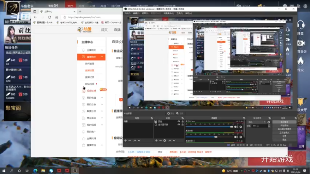The height and width of the screenshot is (174, 310).
Task: Mute the 桌面音频 speaker icon in mixer
Action: coord(236,137)
